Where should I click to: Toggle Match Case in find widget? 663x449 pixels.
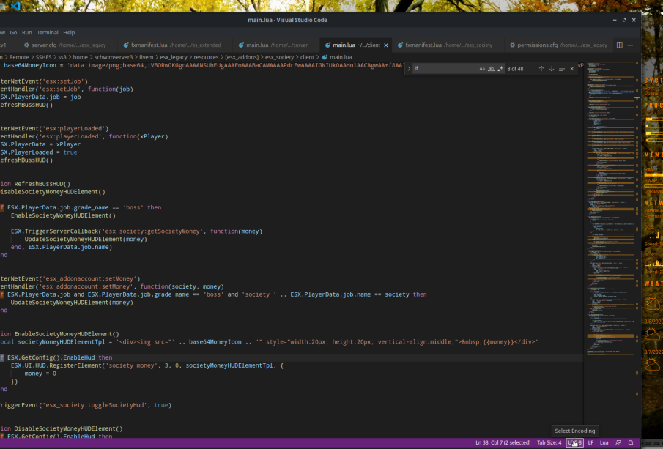pos(482,68)
